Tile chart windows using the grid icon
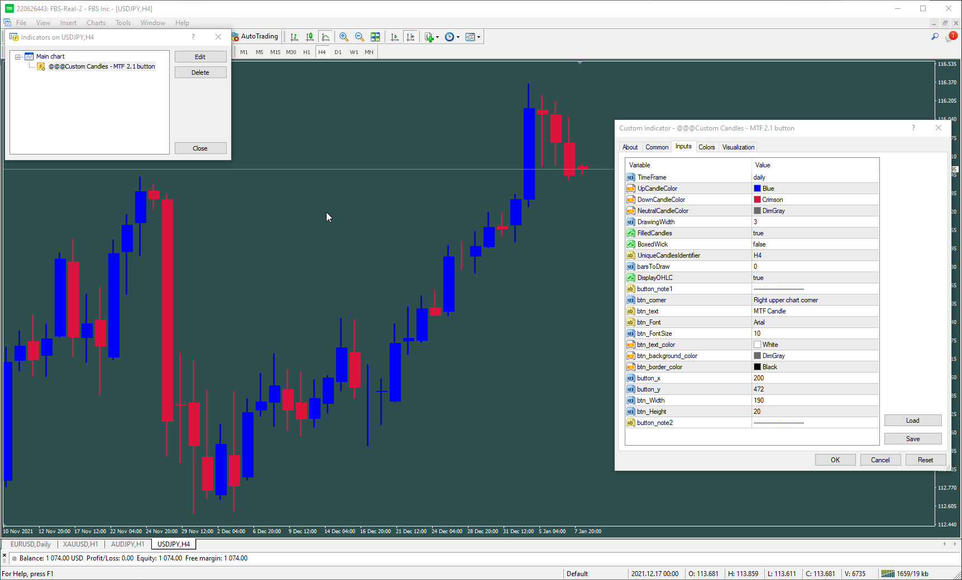The width and height of the screenshot is (962, 580). 375,37
